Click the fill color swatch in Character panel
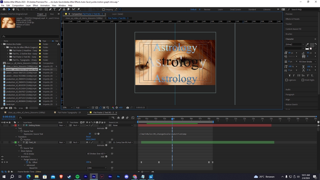The height and width of the screenshot is (180, 320). tap(312, 45)
